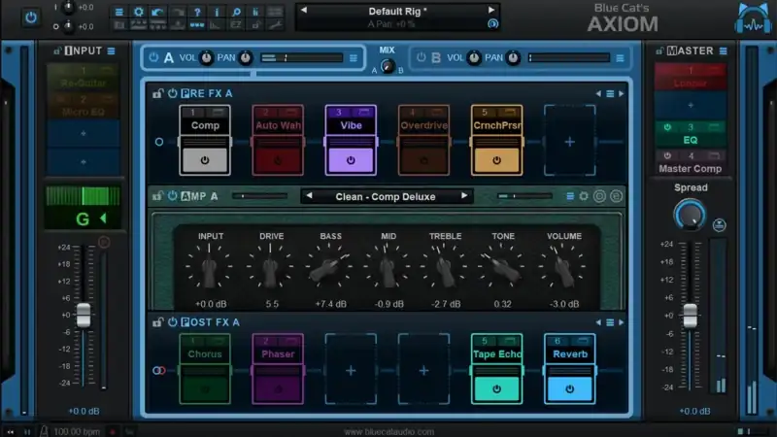The image size is (777, 437).
Task: Go to previous PRE FX A preset
Action: pyautogui.click(x=598, y=93)
